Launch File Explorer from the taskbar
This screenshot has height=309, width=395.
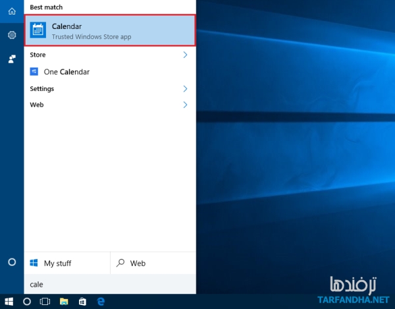pyautogui.click(x=64, y=302)
